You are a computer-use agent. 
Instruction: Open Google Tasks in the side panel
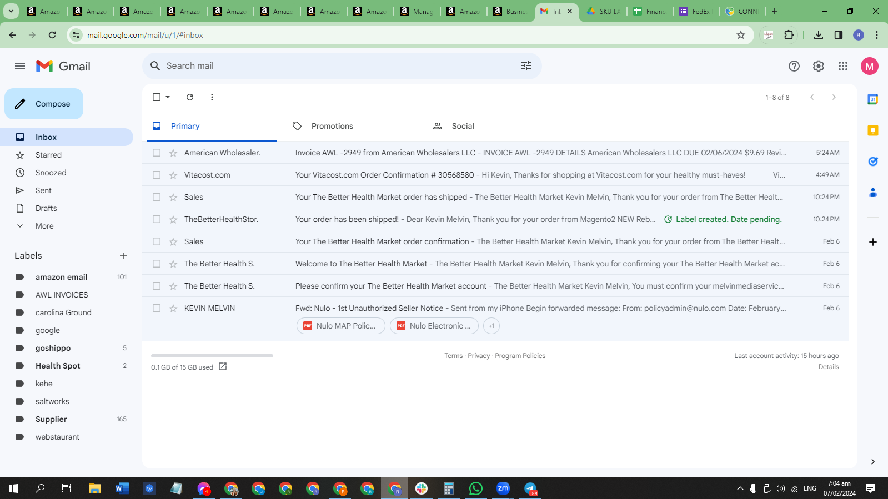(873, 162)
